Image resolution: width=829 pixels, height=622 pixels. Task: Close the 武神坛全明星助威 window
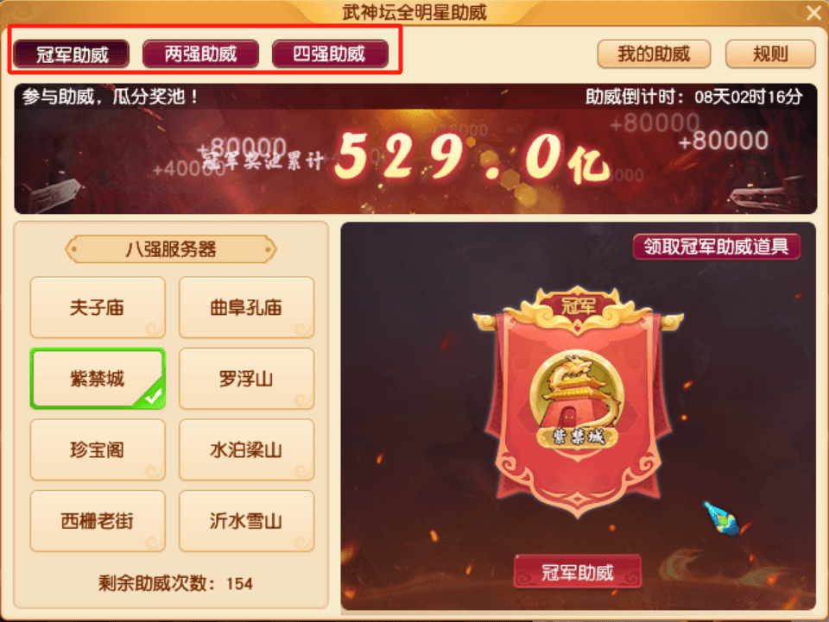tap(814, 12)
